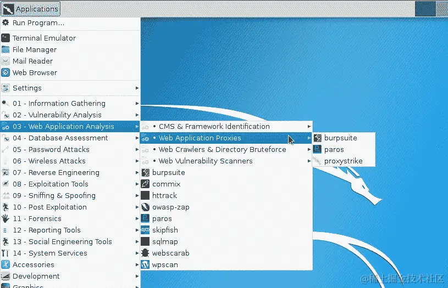The width and height of the screenshot is (448, 288).
Task: Click the httrack icon
Action: coord(145,195)
